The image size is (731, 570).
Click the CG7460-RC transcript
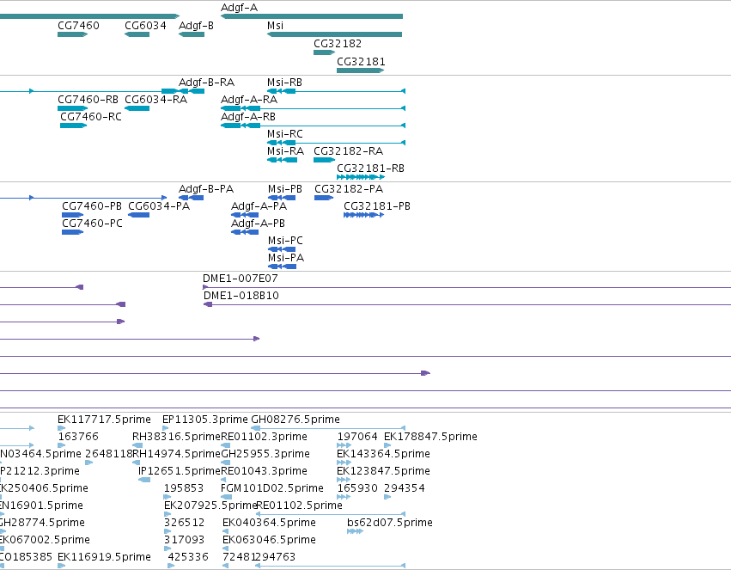(x=74, y=126)
